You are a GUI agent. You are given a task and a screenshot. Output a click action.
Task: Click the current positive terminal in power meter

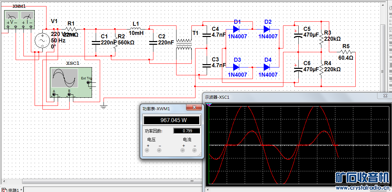coord(183,150)
